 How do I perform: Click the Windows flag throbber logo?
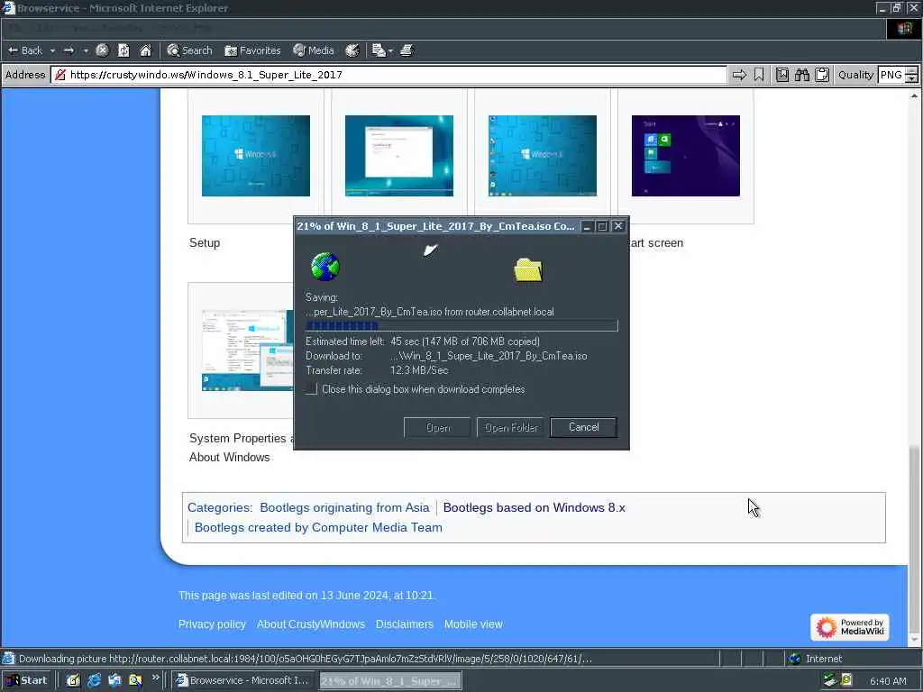pyautogui.click(x=904, y=29)
